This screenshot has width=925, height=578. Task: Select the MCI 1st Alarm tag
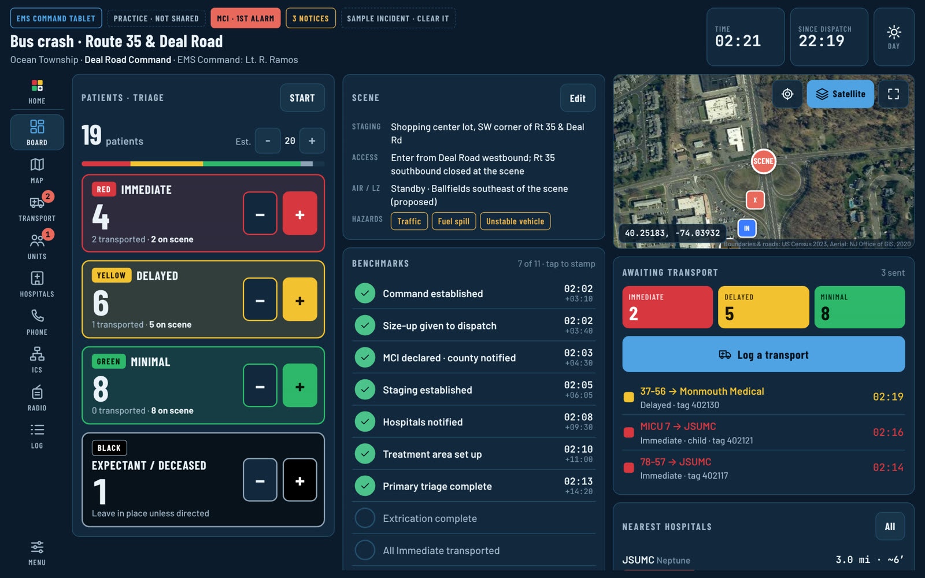tap(246, 18)
